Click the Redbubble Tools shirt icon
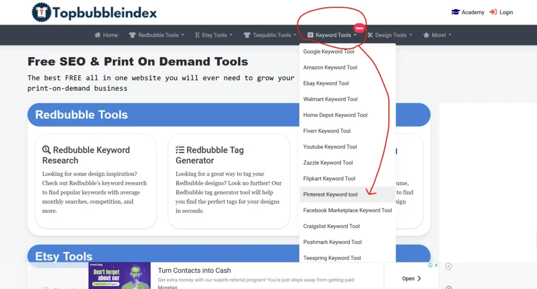This screenshot has height=289, width=537. (x=132, y=35)
